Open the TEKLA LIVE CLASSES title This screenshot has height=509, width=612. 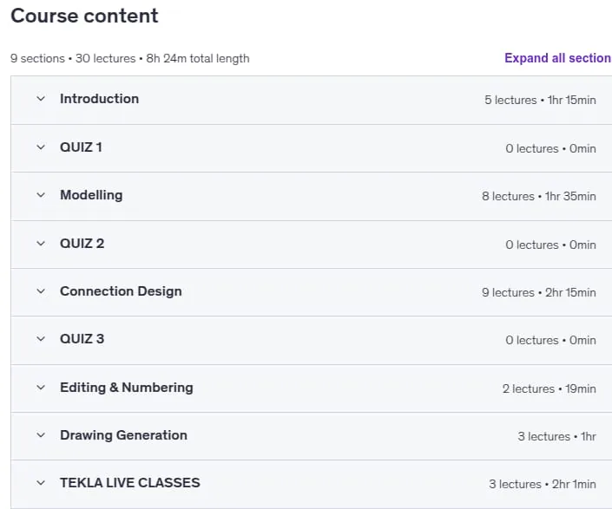[x=129, y=483]
